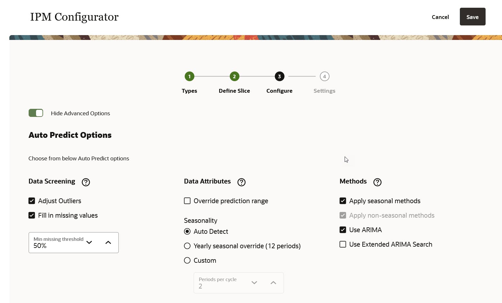This screenshot has height=303, width=502.
Task: Select step 3 Configure circle
Action: [279, 76]
